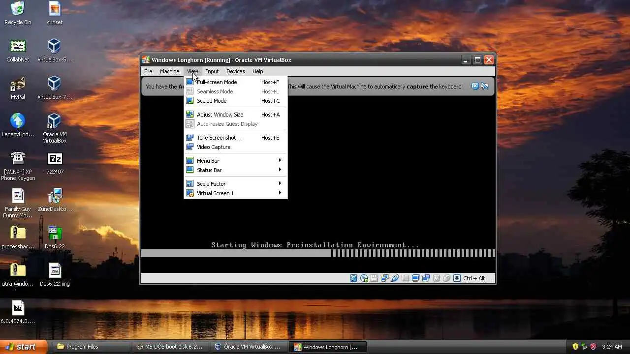Select the processhacker zip folder icon
This screenshot has width=630, height=354.
click(18, 237)
